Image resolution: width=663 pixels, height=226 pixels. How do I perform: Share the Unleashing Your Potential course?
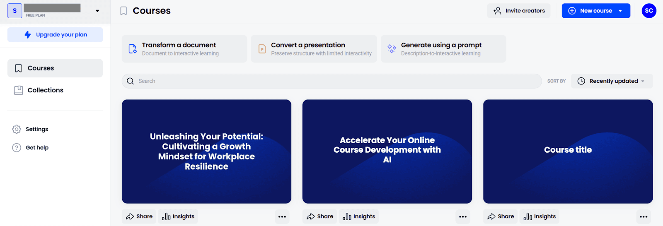pos(139,216)
